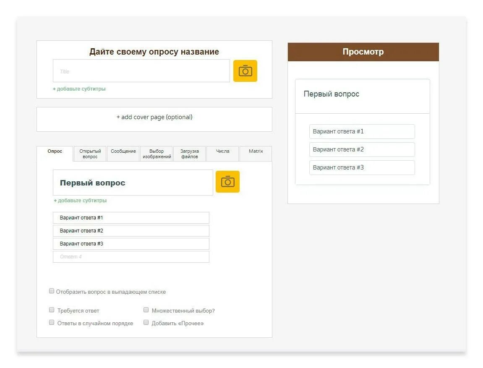483x368 pixels.
Task: Enable the "Добавить «Прочее»" checkbox
Action: (x=146, y=322)
